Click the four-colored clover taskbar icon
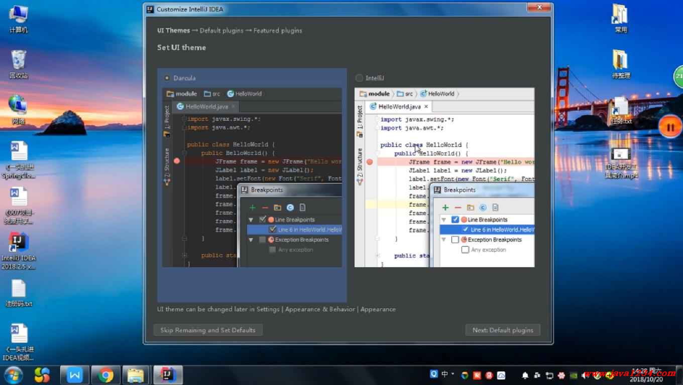 coord(42,374)
